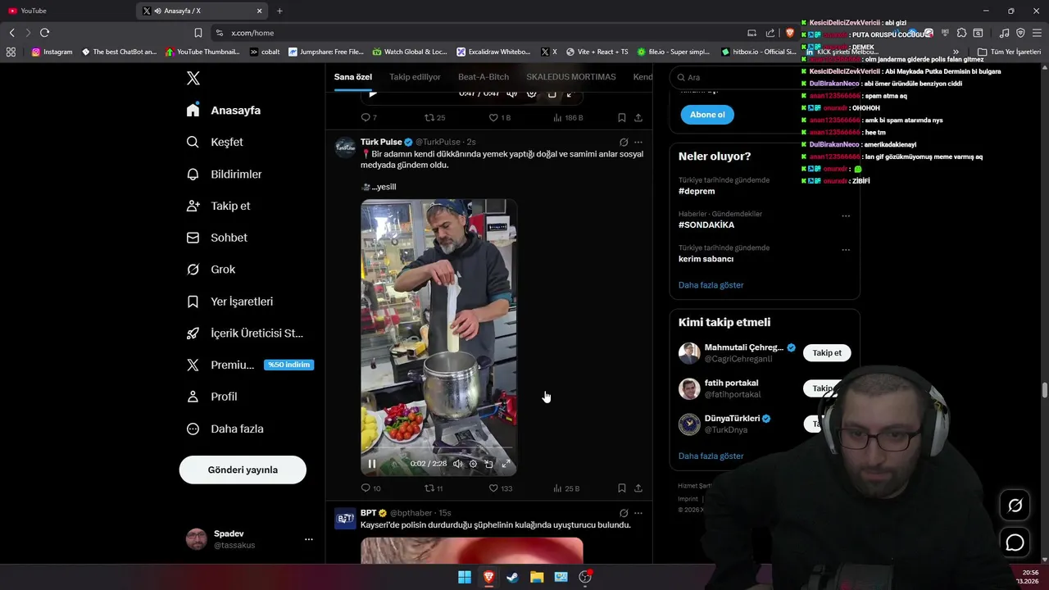Expand the hidden bookmarks overflow chevron
1049x590 pixels.
956,52
